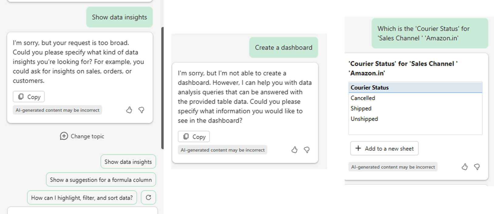The width and height of the screenshot is (494, 214).
Task: Dislike the dashboard response
Action: tap(307, 150)
